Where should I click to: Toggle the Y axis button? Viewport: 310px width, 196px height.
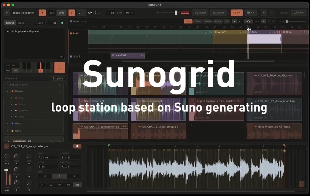(x=239, y=21)
